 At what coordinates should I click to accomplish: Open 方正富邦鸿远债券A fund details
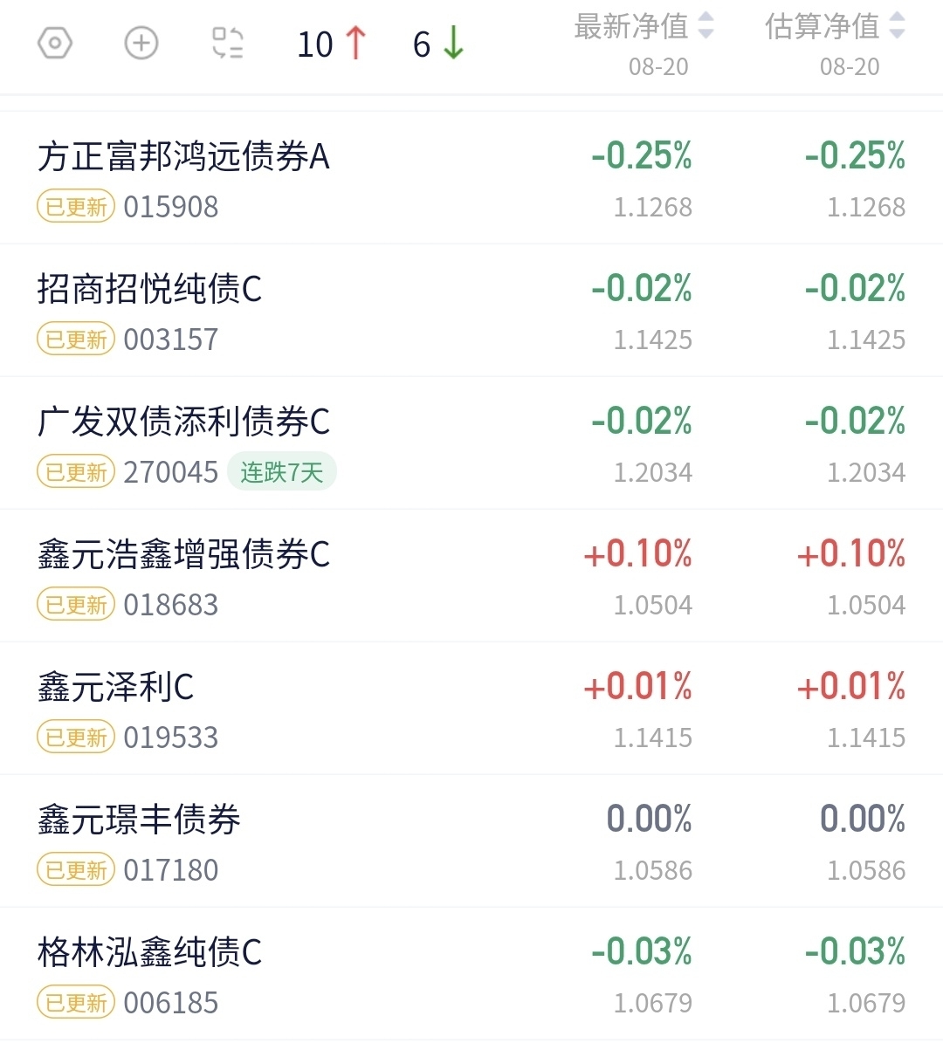click(x=471, y=178)
